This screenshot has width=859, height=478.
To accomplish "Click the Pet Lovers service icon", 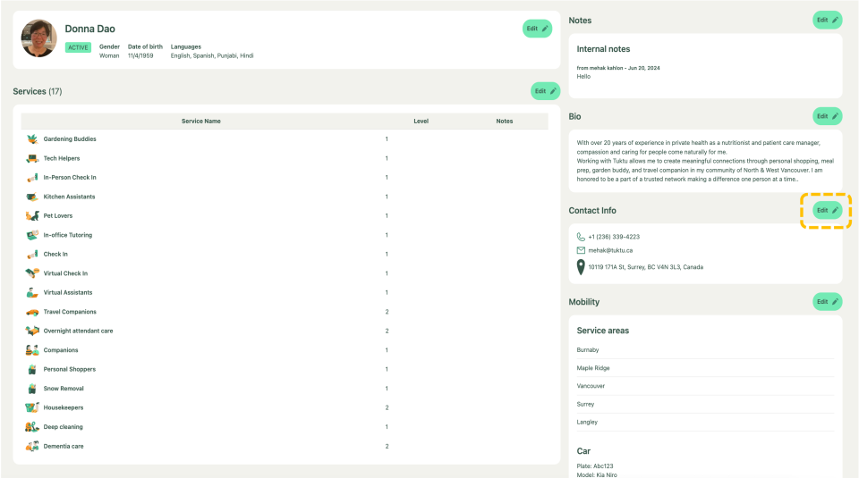I will tap(32, 216).
